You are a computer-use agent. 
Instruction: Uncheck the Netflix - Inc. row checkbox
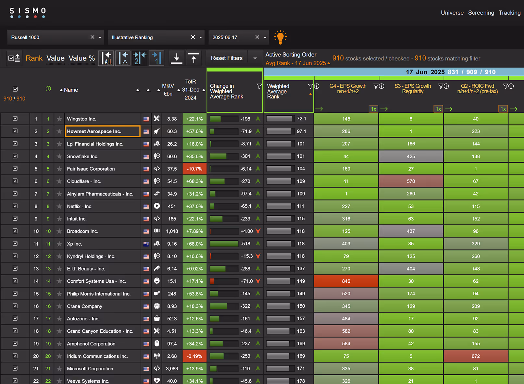pos(15,206)
